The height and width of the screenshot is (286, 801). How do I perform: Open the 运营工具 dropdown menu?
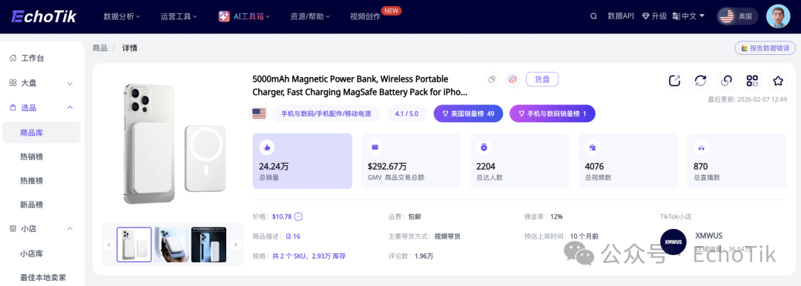click(x=179, y=16)
